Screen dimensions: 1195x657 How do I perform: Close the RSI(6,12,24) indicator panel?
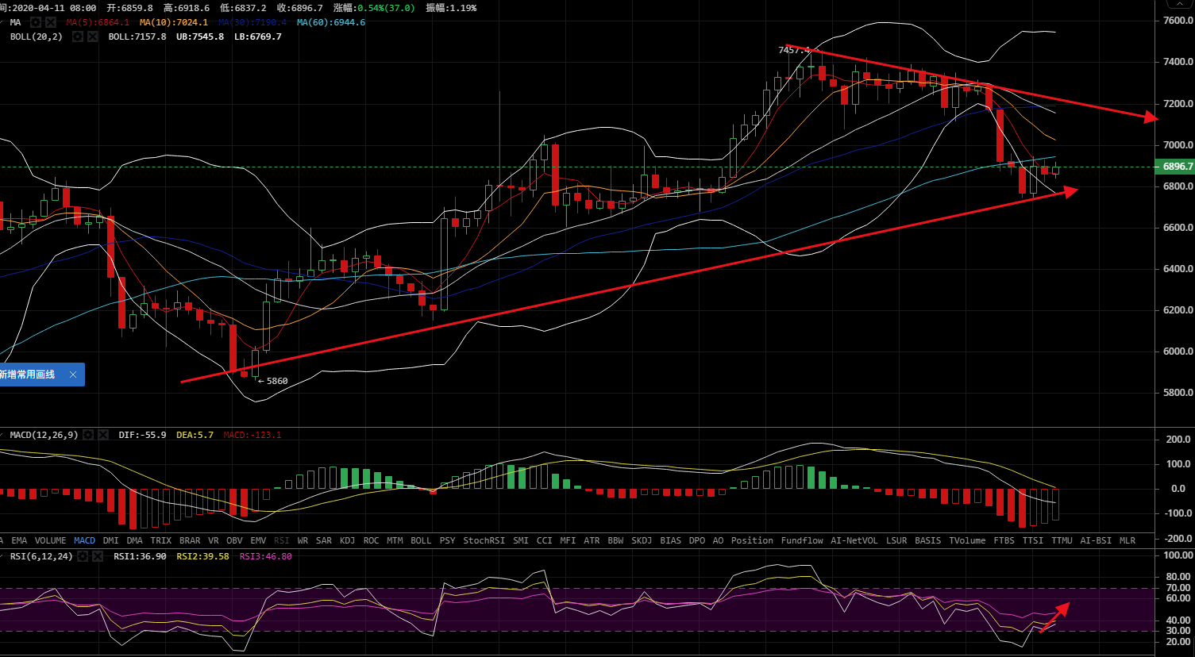click(x=98, y=556)
